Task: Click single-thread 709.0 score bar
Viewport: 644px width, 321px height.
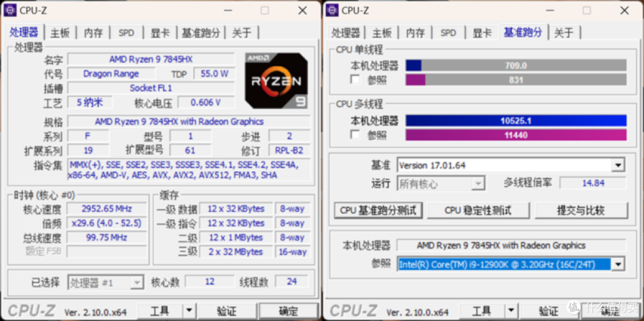Action: 516,66
